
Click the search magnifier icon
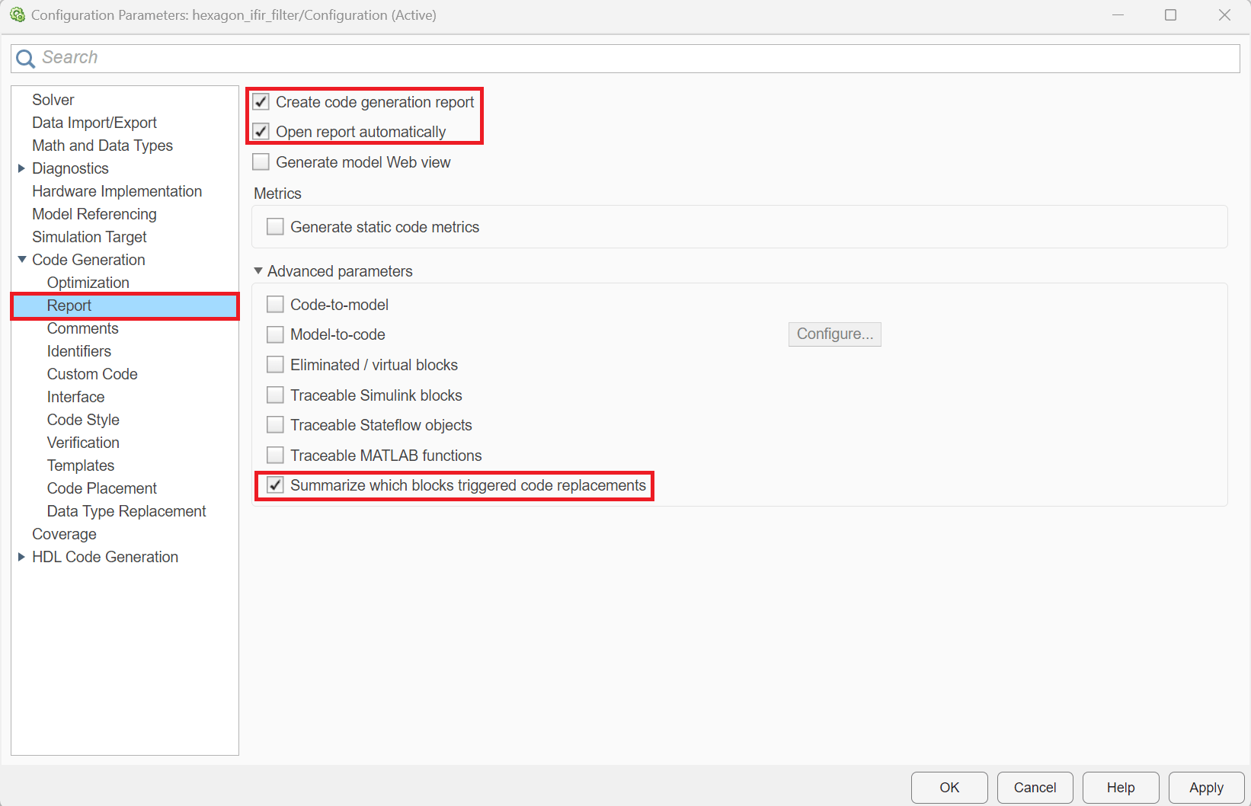coord(25,59)
